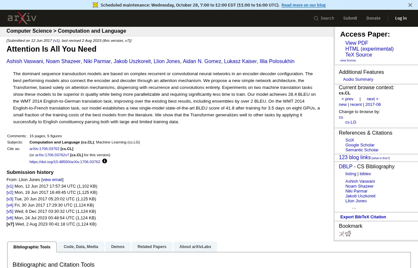Expand the DBLP author list ellipsis
Viewport: 418px width, 268px height.
pyautogui.click(x=354, y=207)
